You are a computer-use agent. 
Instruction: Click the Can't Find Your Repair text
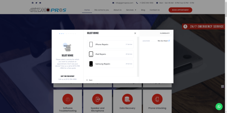coord(67,76)
